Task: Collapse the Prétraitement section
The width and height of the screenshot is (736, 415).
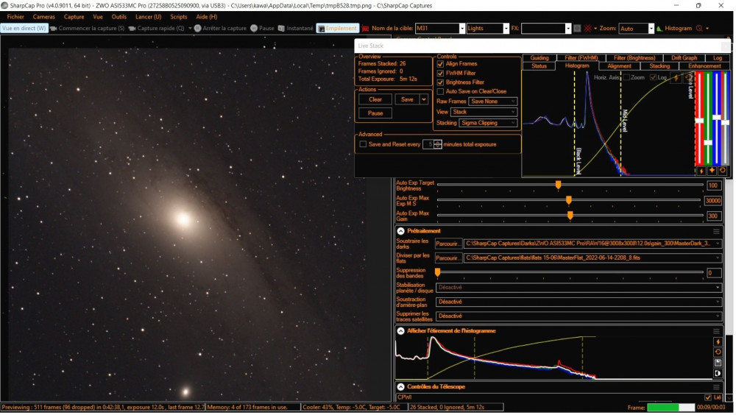Action: (x=401, y=231)
